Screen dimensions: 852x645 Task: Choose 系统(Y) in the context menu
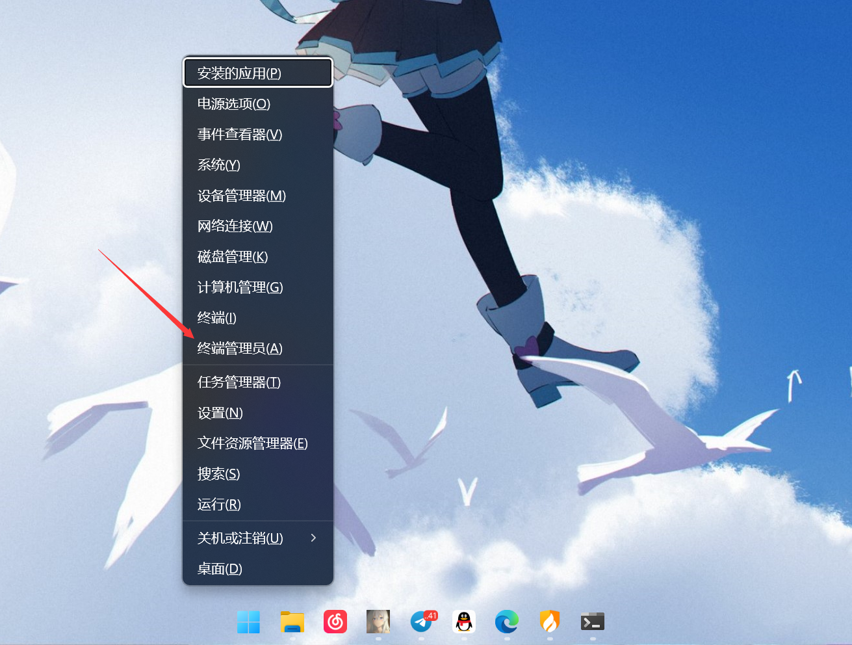pyautogui.click(x=258, y=165)
